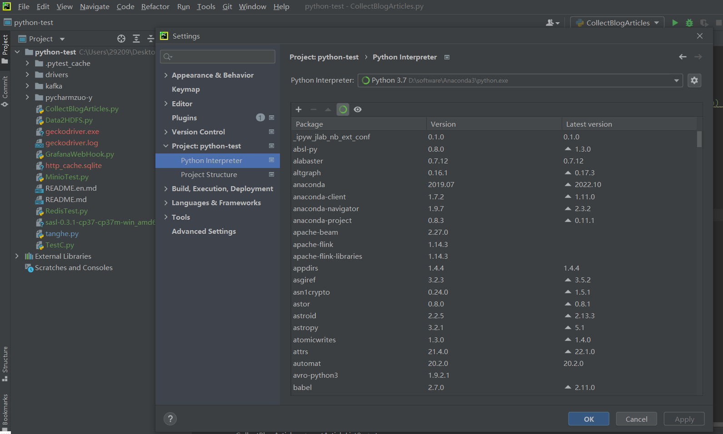The width and height of the screenshot is (723, 434).
Task: Click the disabled Apply button
Action: tap(684, 419)
